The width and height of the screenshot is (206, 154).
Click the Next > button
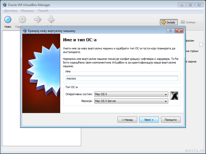point(149,120)
